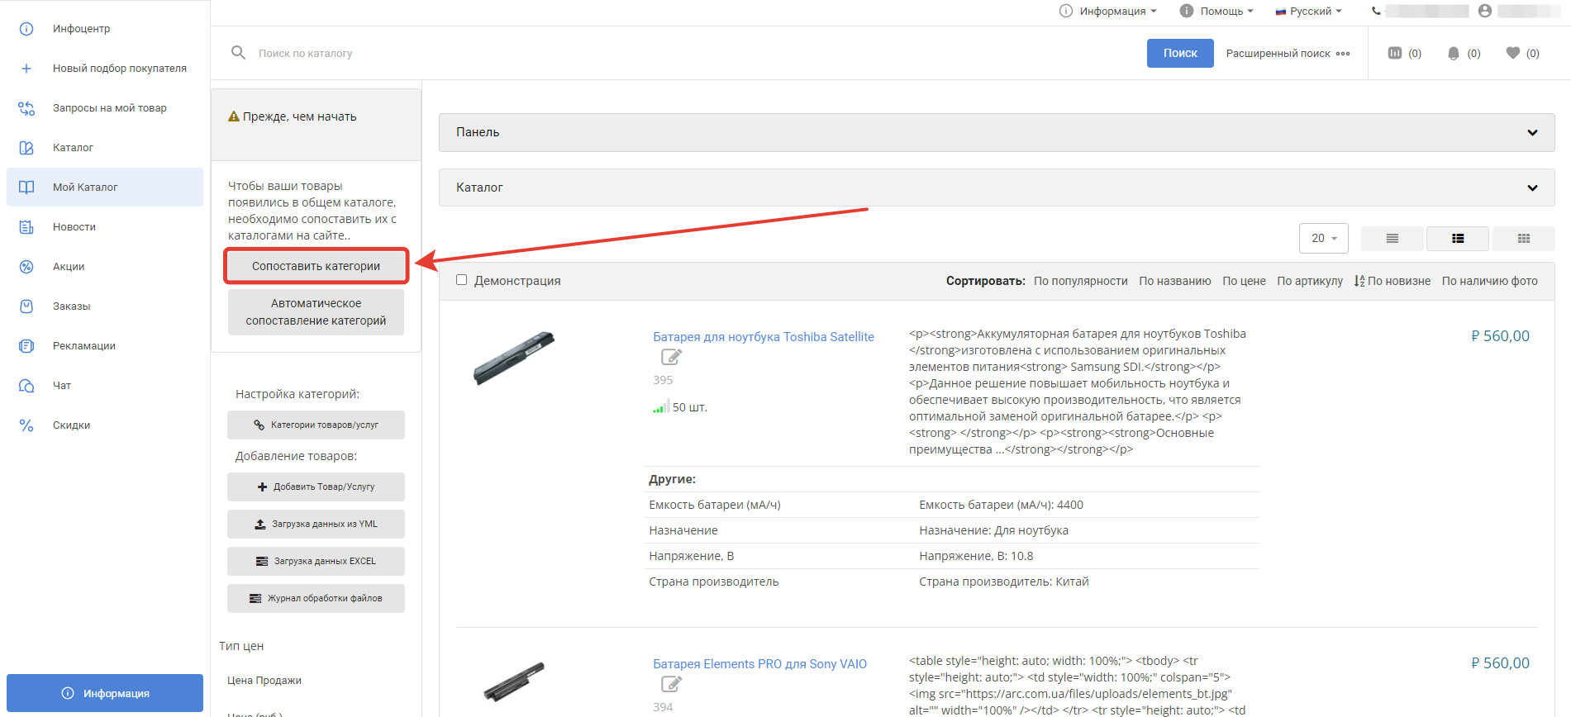Click edit icon under Toshiba Satellite battery
This screenshot has height=717, width=1571.
coord(671,357)
